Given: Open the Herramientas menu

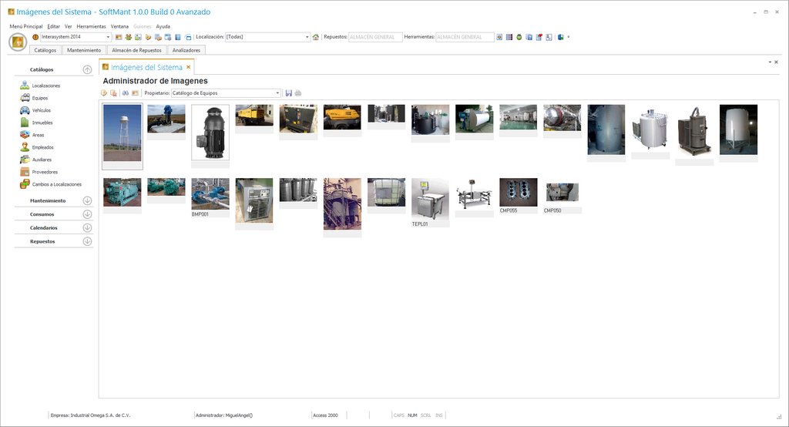Looking at the screenshot, I should (x=91, y=26).
